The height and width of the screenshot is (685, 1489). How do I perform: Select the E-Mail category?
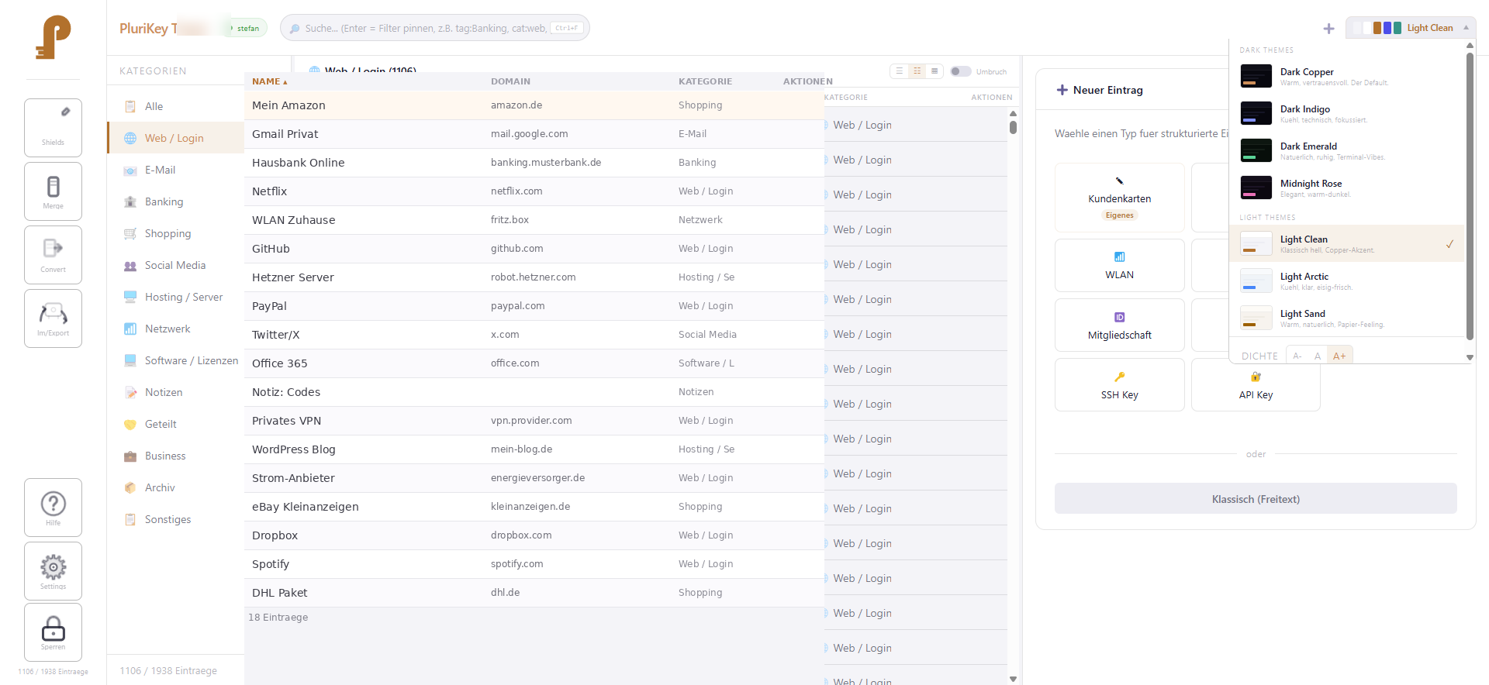pyautogui.click(x=175, y=170)
